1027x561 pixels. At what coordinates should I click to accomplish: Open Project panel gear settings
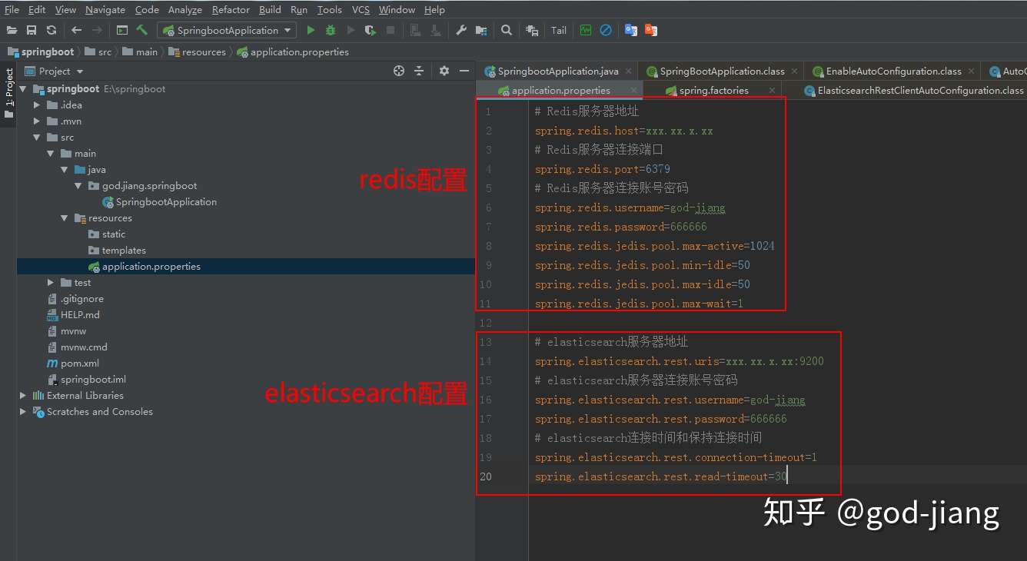coord(444,71)
